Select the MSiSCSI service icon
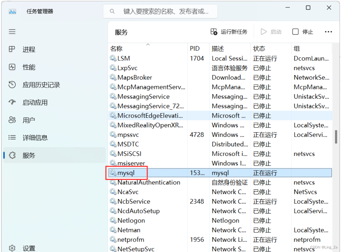 [x=113, y=154]
